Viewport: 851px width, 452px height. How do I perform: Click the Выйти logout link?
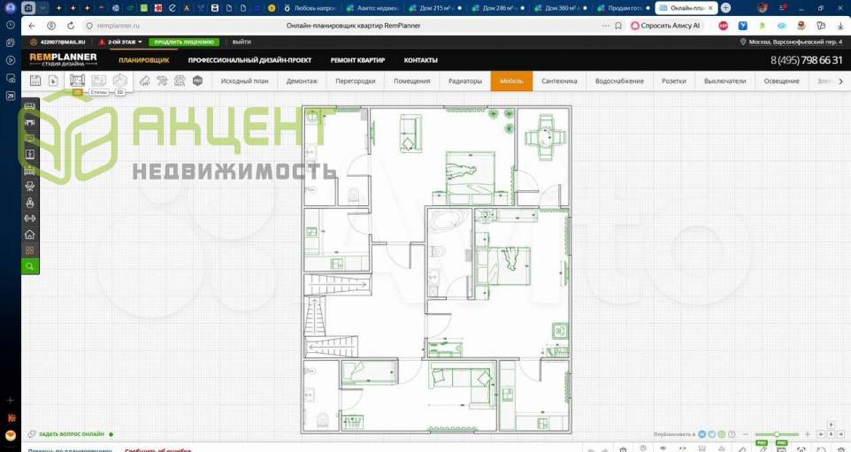241,42
